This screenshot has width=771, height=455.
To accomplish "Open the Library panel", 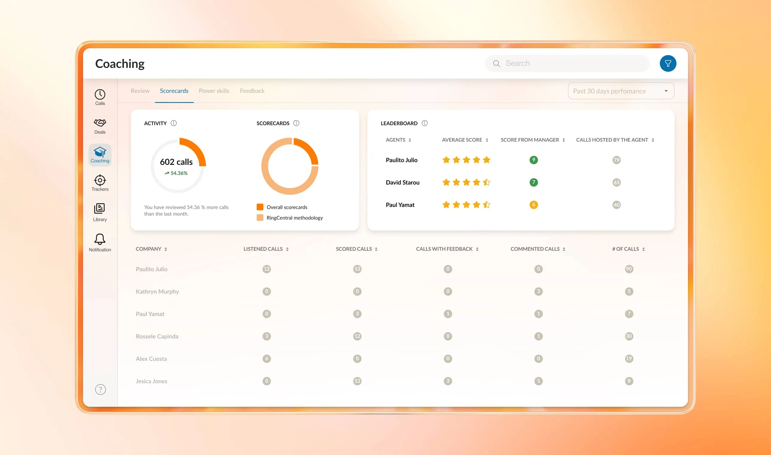I will click(100, 212).
